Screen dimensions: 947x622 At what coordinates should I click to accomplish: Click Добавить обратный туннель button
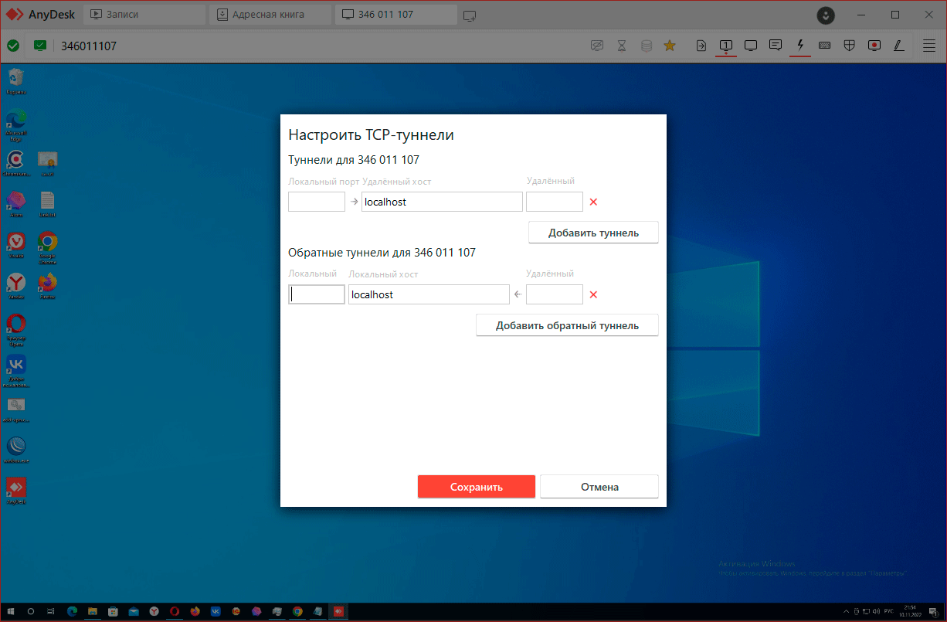click(x=567, y=325)
